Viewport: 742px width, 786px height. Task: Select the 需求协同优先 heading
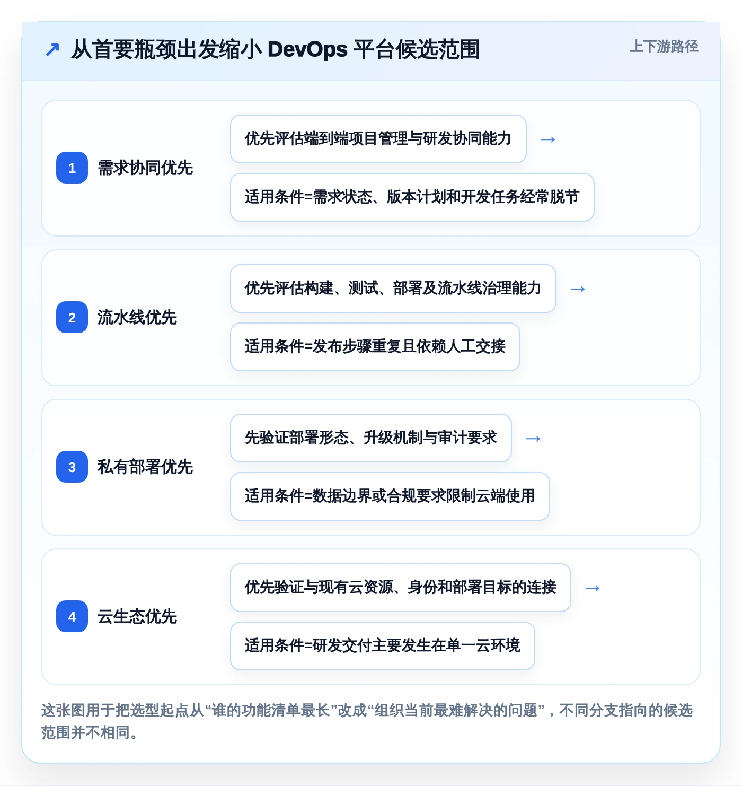pyautogui.click(x=145, y=168)
